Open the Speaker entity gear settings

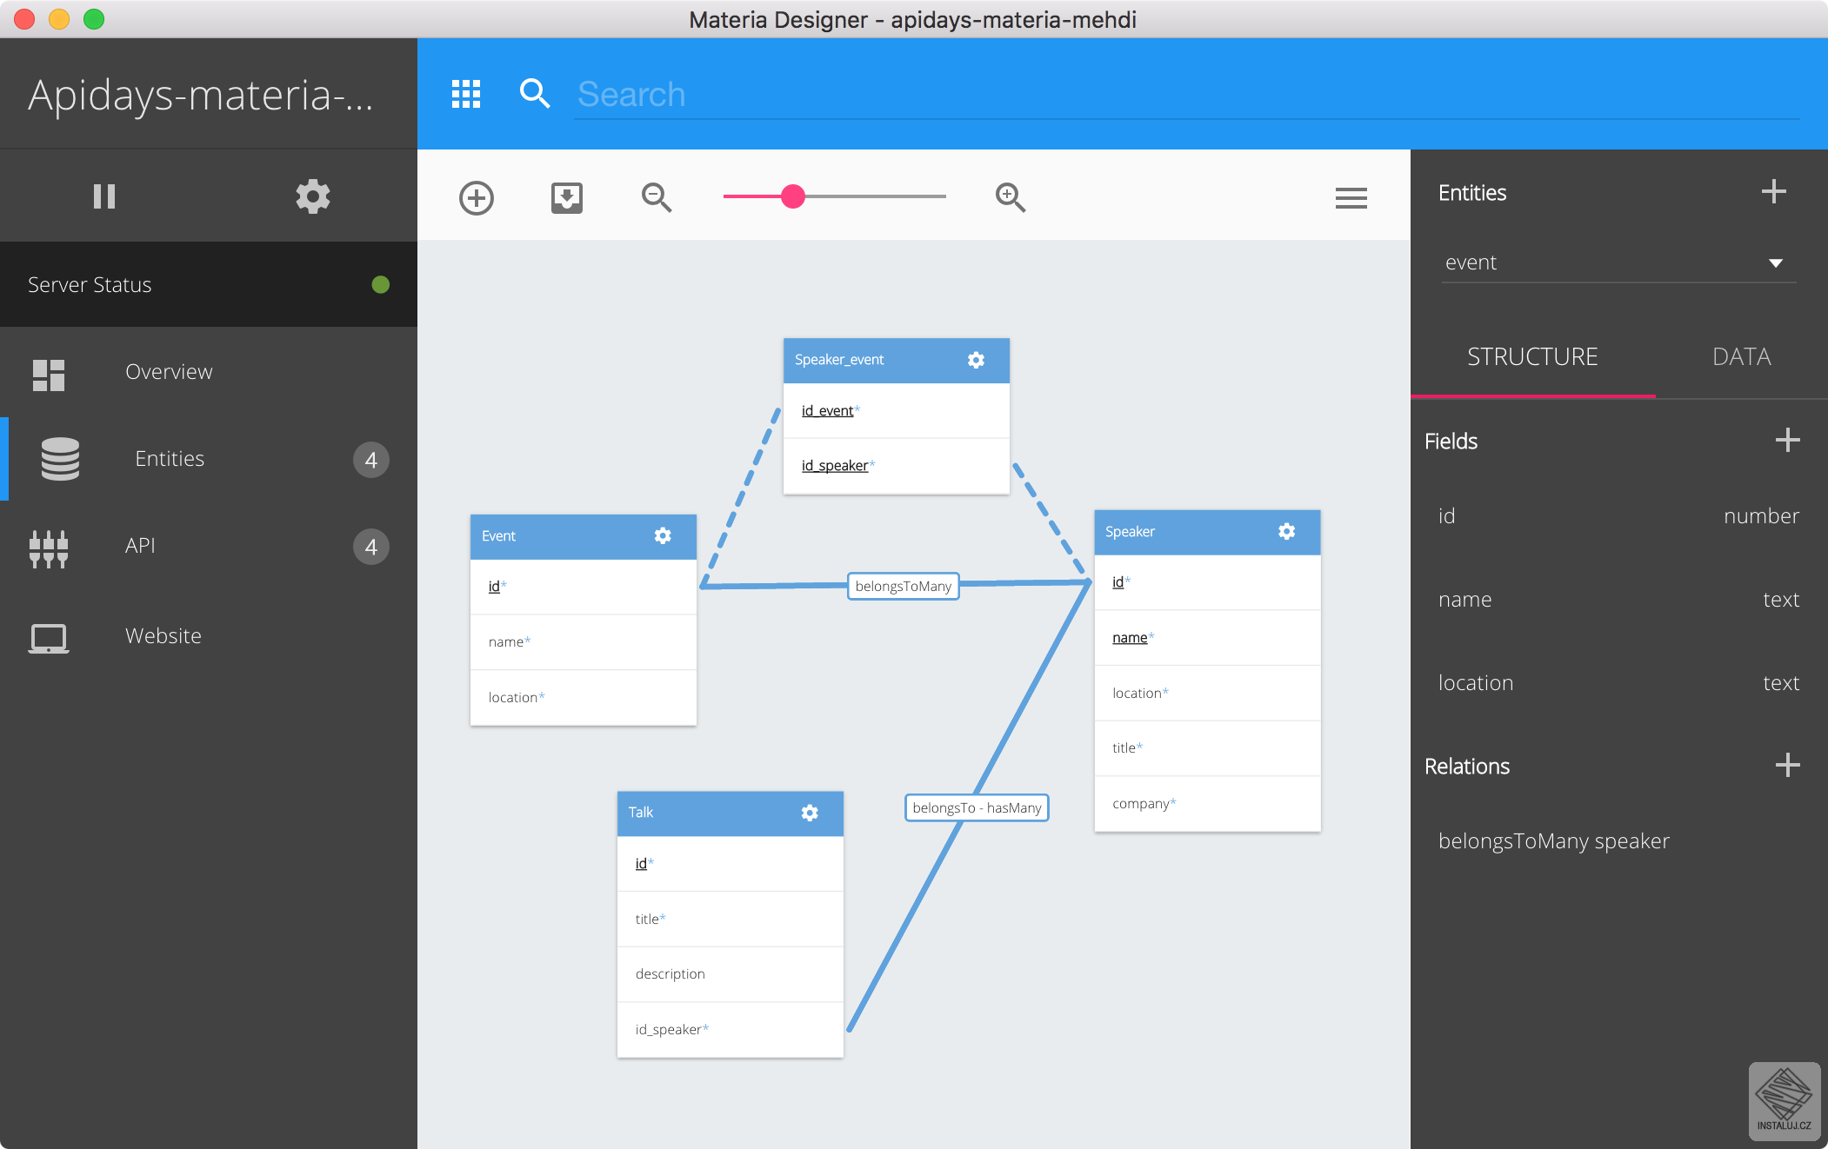coord(1286,531)
